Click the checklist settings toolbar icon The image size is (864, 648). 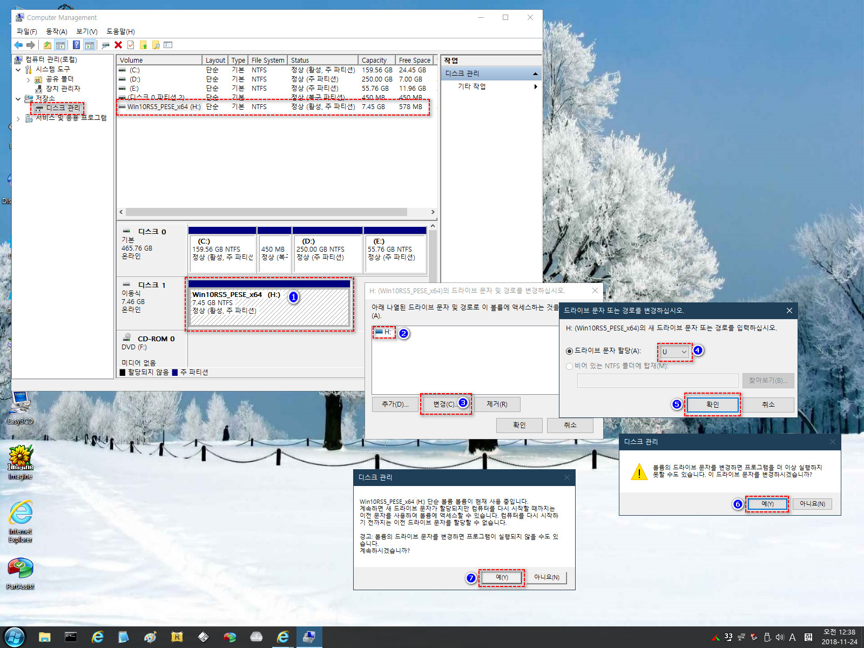click(168, 45)
